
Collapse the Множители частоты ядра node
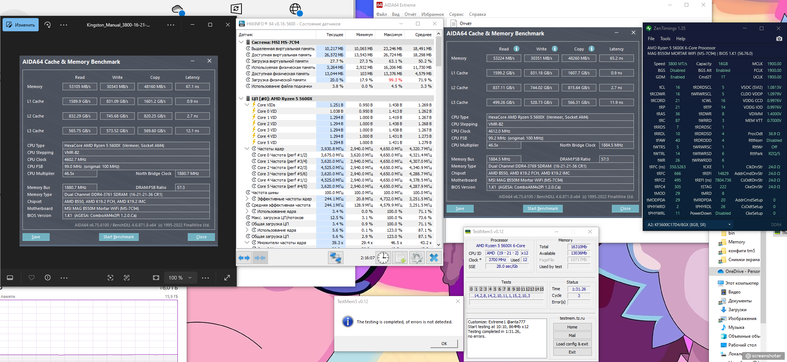pyautogui.click(x=247, y=243)
